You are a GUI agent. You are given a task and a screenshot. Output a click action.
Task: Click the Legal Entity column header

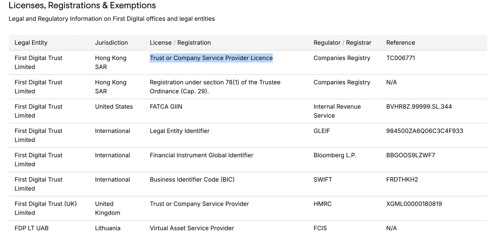(31, 43)
